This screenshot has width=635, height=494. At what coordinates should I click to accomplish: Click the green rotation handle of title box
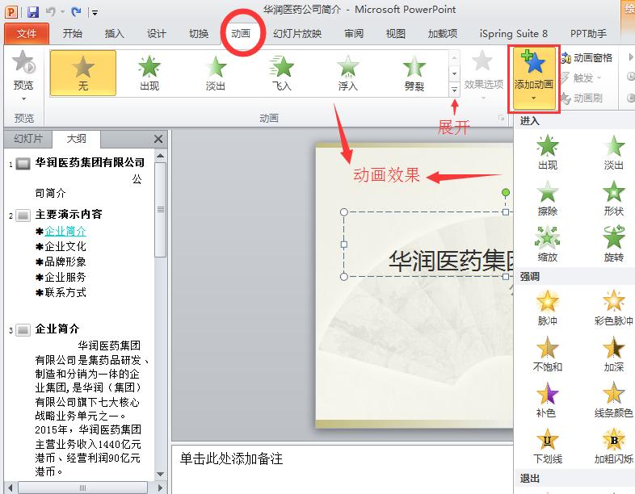[506, 193]
